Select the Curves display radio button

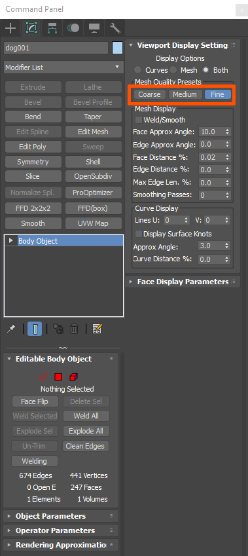137,70
